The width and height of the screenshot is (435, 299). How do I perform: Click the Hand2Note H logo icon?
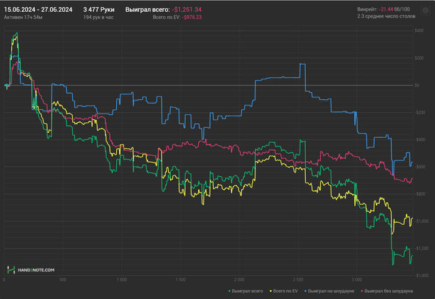point(11,270)
